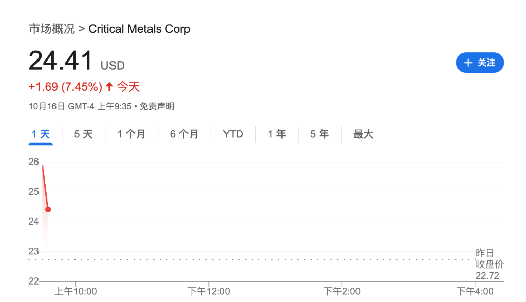The height and width of the screenshot is (302, 526).
Task: Select the 1 天 time range tab
Action: tap(41, 134)
